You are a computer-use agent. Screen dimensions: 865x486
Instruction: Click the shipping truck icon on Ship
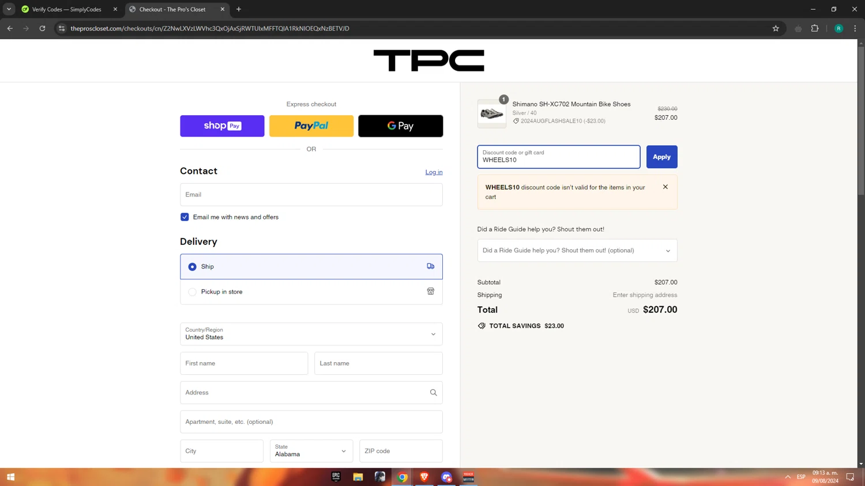coord(430,266)
